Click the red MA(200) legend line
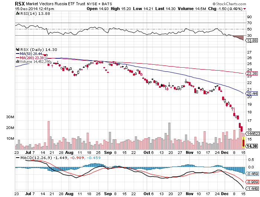Screen dimensions: 260x197 coord(17,58)
